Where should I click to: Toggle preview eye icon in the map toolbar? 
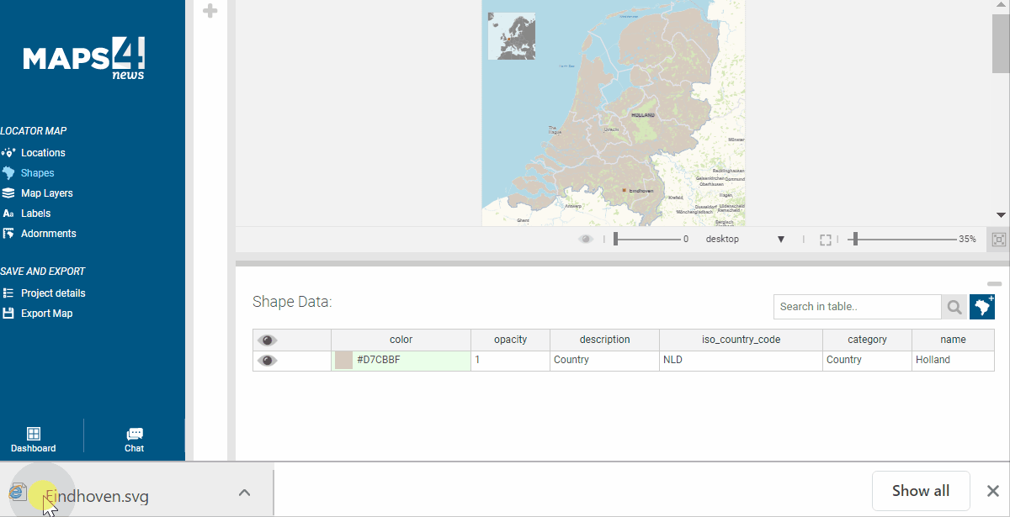pyautogui.click(x=586, y=240)
